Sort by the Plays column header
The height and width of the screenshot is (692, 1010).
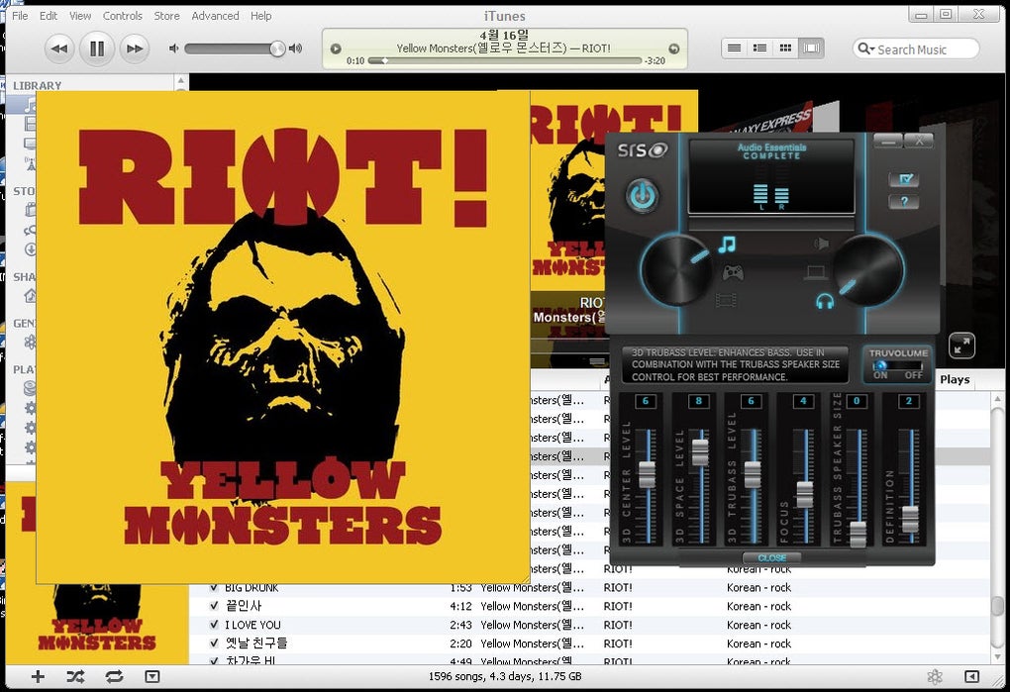[955, 380]
